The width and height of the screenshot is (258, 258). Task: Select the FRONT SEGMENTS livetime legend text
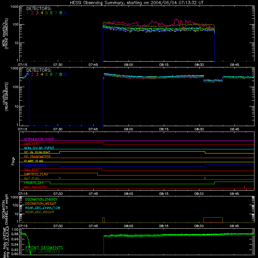click(44, 248)
